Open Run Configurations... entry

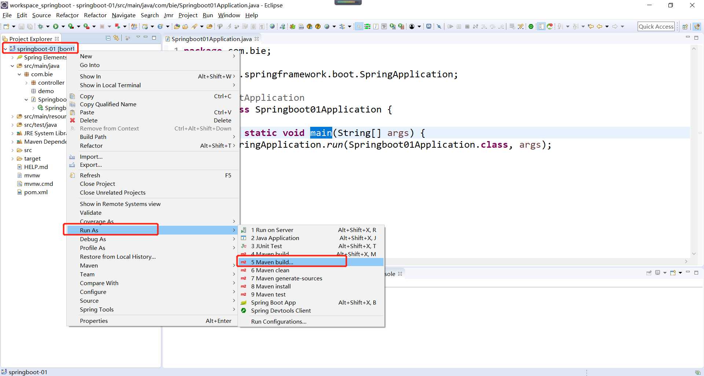[311, 321]
